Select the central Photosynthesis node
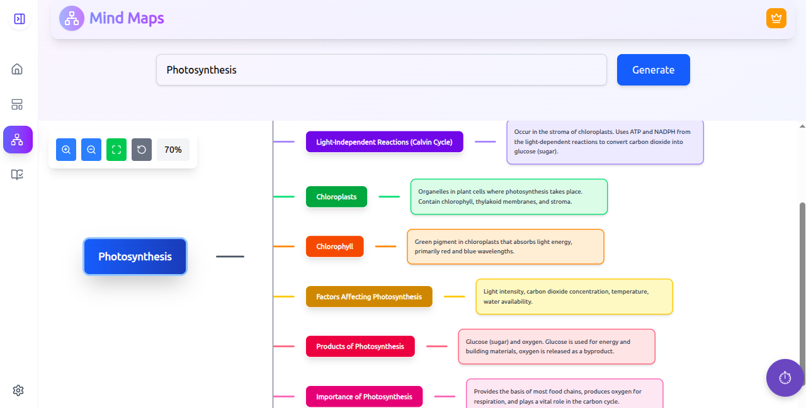The width and height of the screenshot is (806, 408). (x=135, y=256)
